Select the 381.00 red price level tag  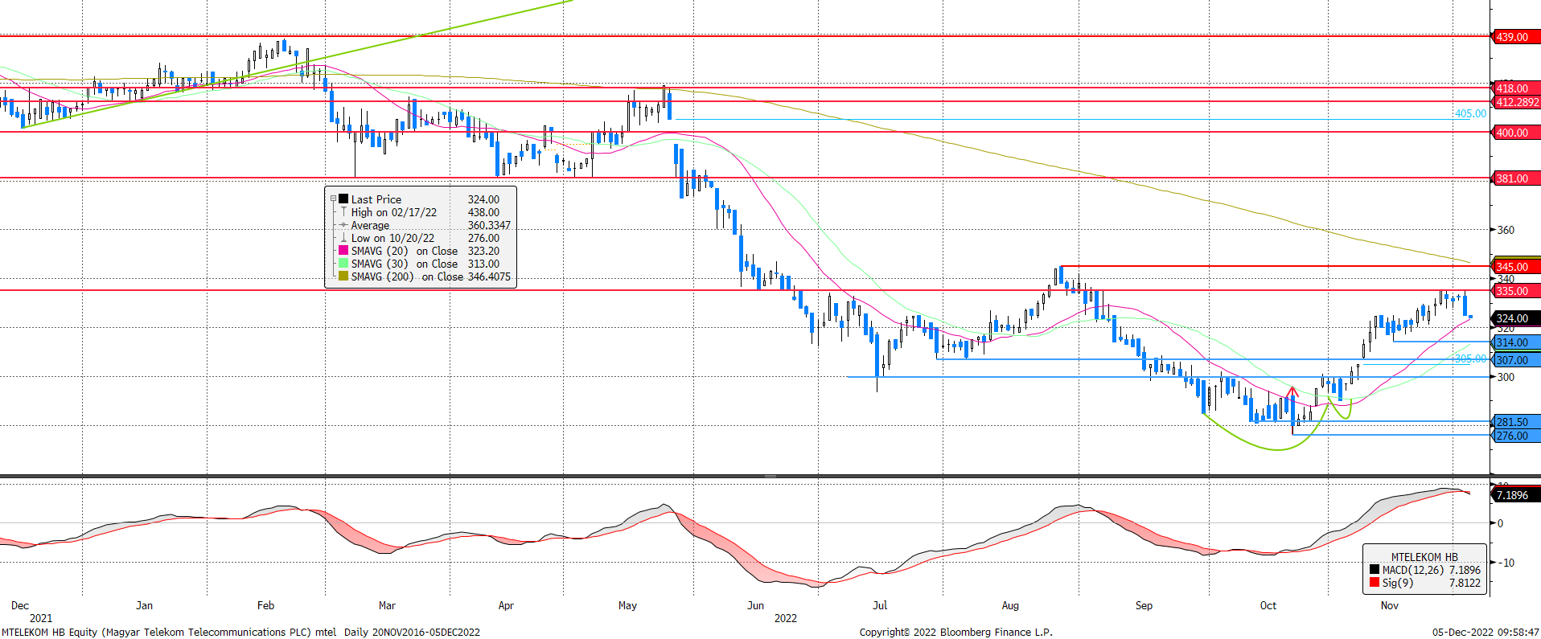[x=1514, y=178]
